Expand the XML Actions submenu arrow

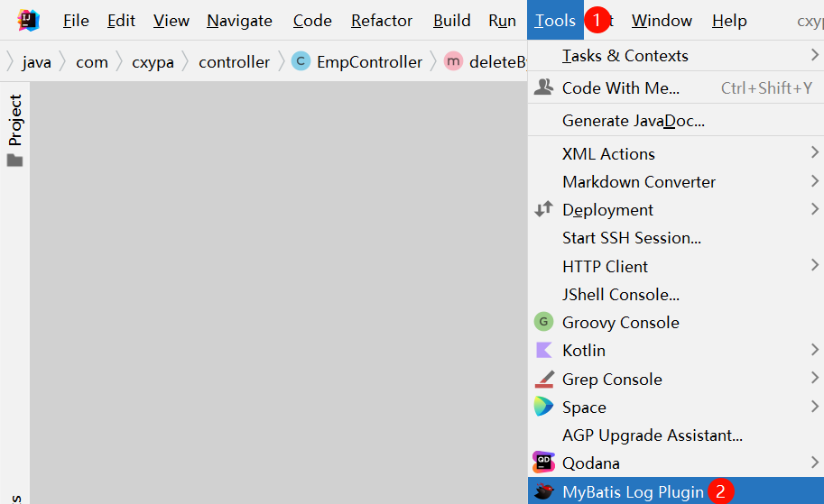coord(815,153)
